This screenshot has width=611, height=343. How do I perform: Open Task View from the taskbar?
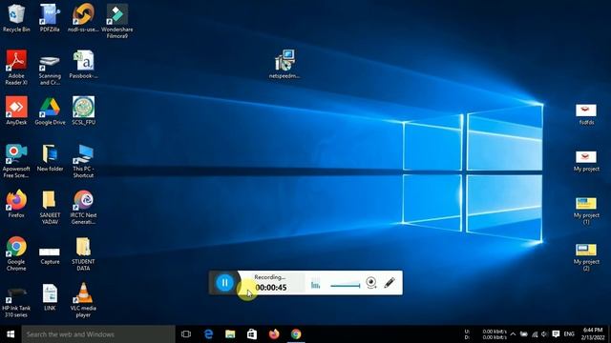coord(186,334)
